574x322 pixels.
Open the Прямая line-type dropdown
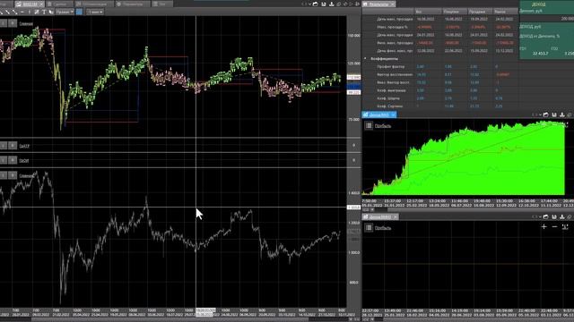65,12
